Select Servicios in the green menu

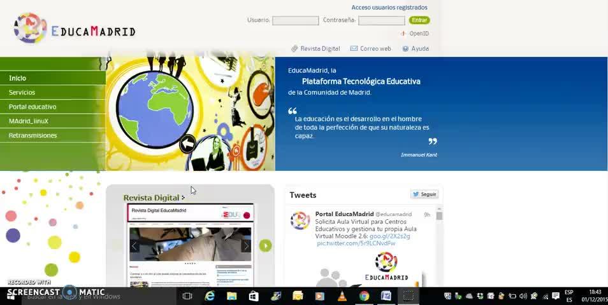click(x=53, y=92)
